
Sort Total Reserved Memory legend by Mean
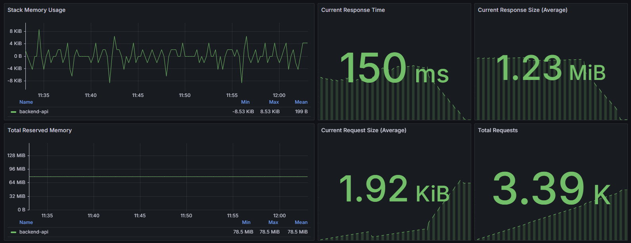tap(301, 222)
